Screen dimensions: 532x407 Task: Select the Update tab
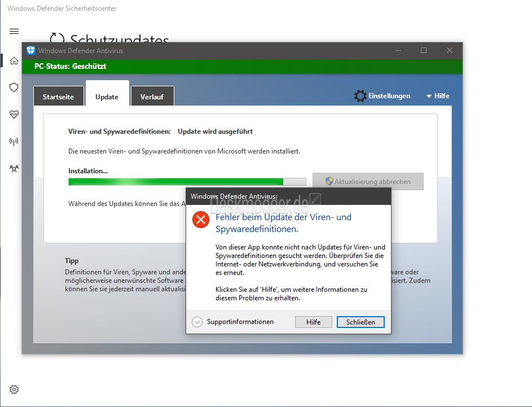pyautogui.click(x=107, y=94)
